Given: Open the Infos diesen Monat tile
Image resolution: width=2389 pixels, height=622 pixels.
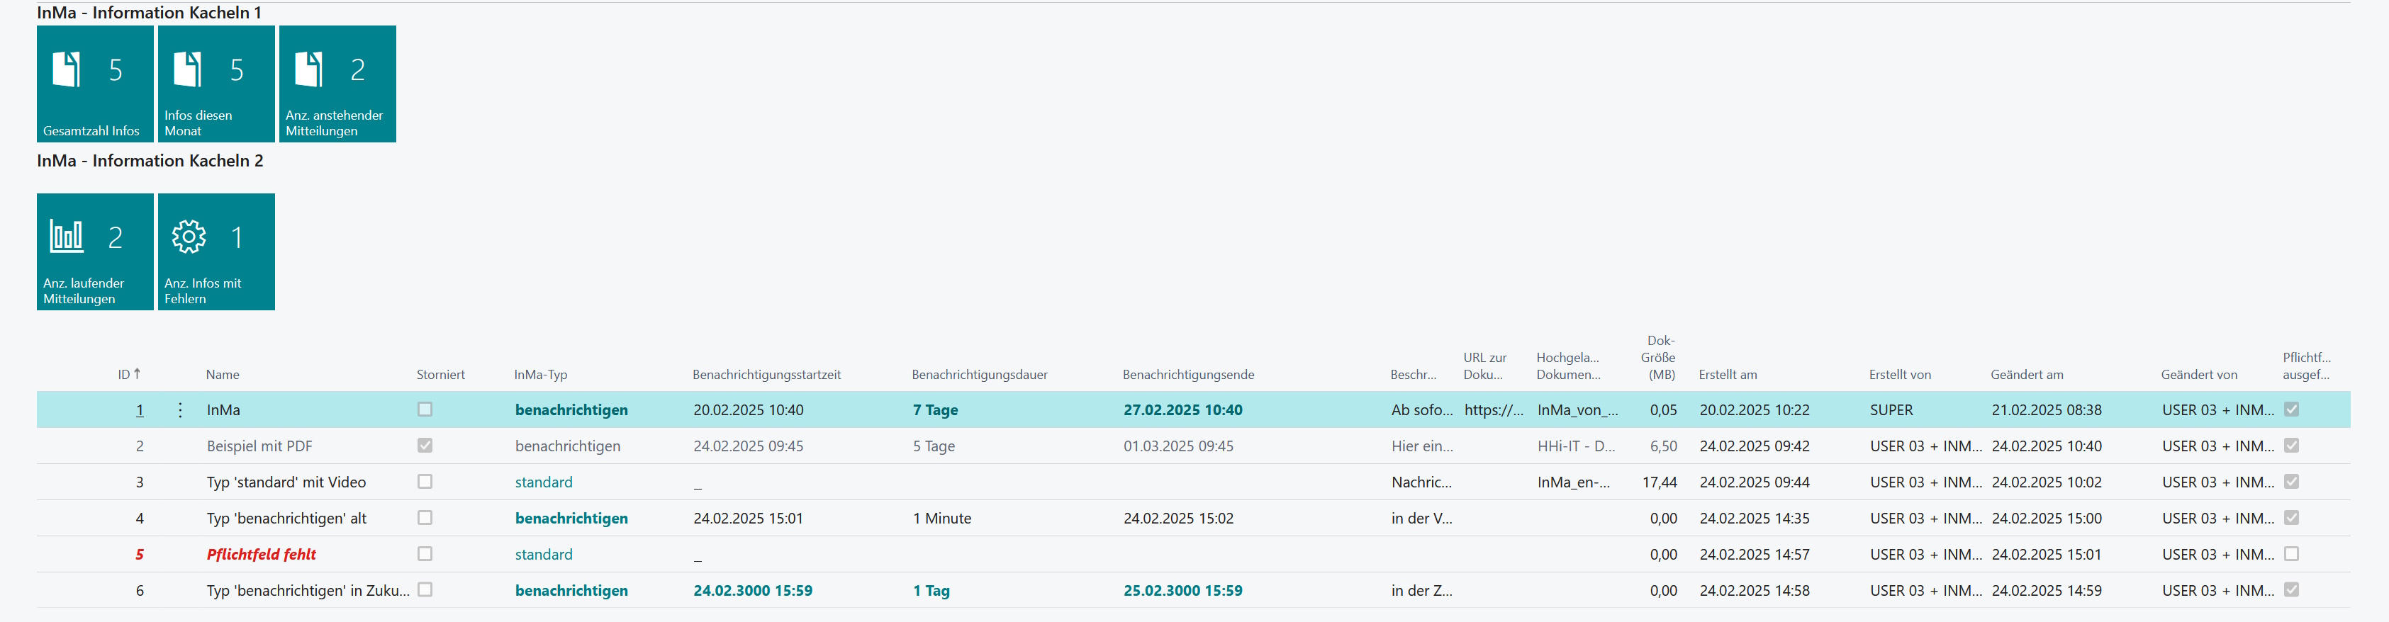Looking at the screenshot, I should (216, 84).
